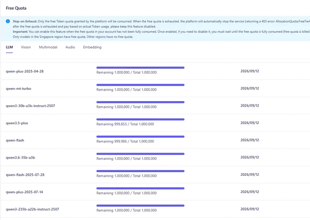Click the qwen-flash quota progress bar
Viewport: 310px width, 220px height.
140,137
